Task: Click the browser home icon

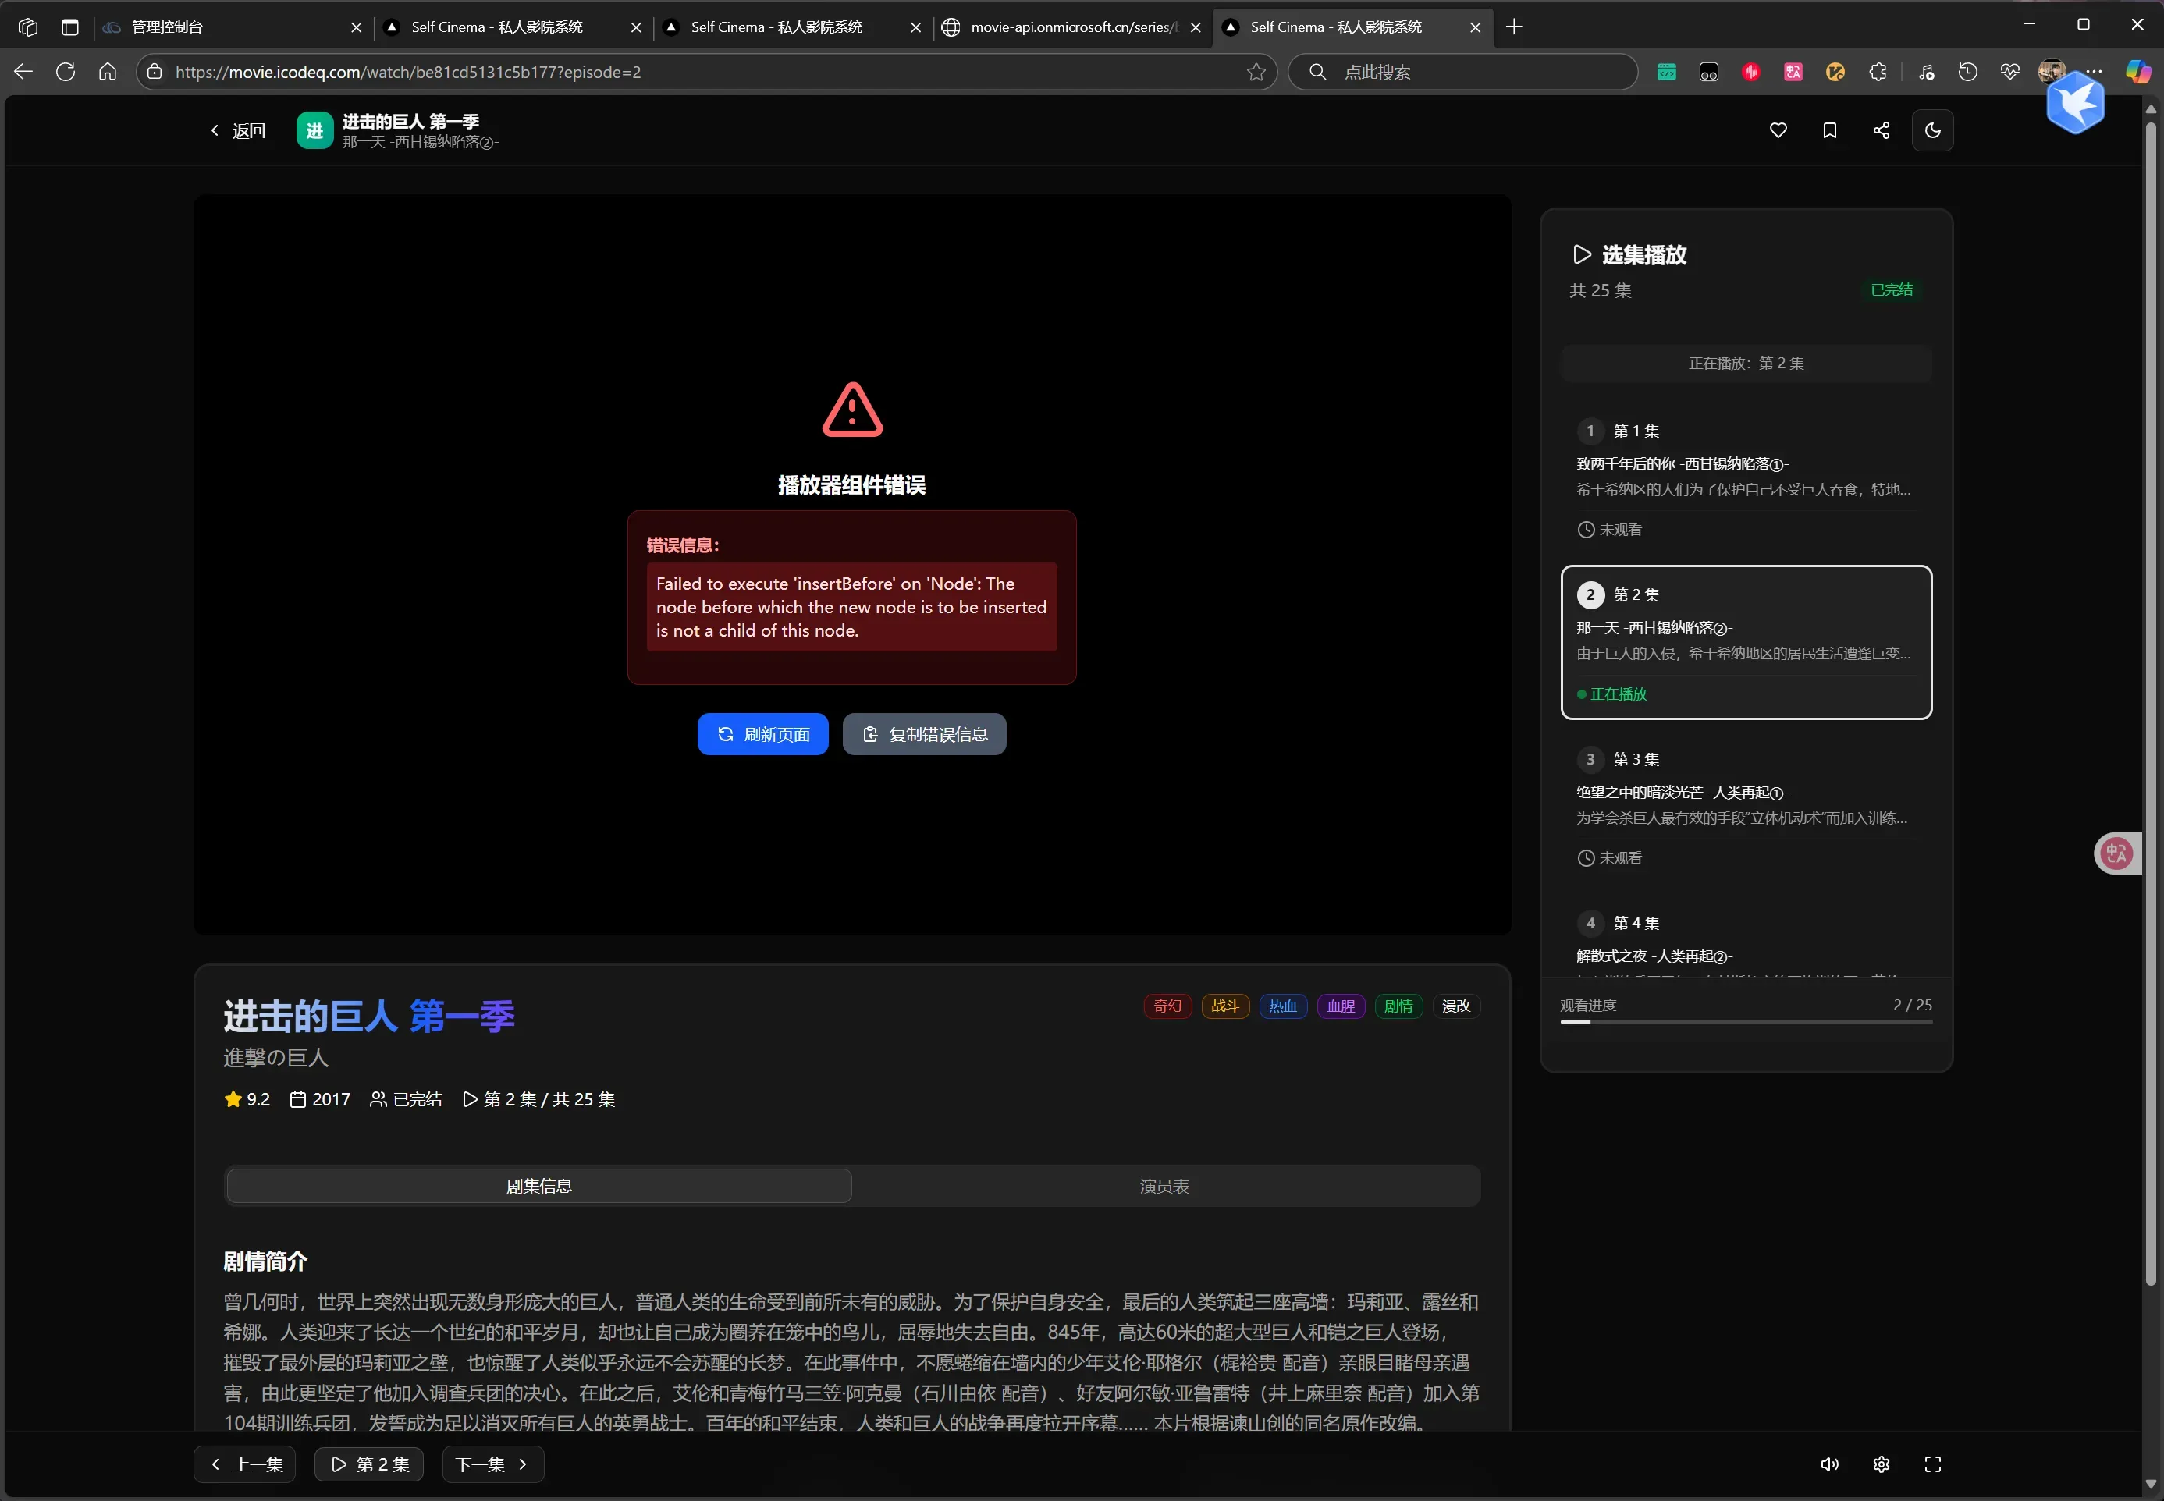Action: pos(107,72)
